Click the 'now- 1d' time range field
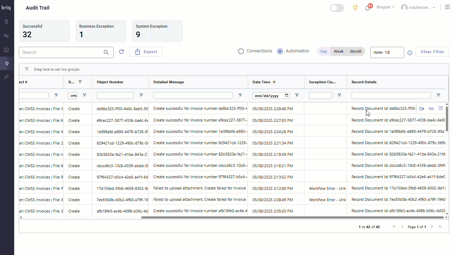Screen dimensions: 453x255 tap(387, 52)
